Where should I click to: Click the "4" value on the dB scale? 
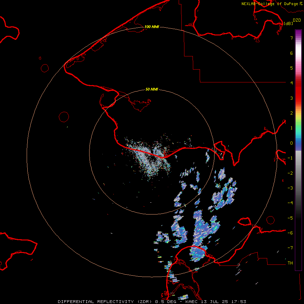pyautogui.click(x=292, y=83)
